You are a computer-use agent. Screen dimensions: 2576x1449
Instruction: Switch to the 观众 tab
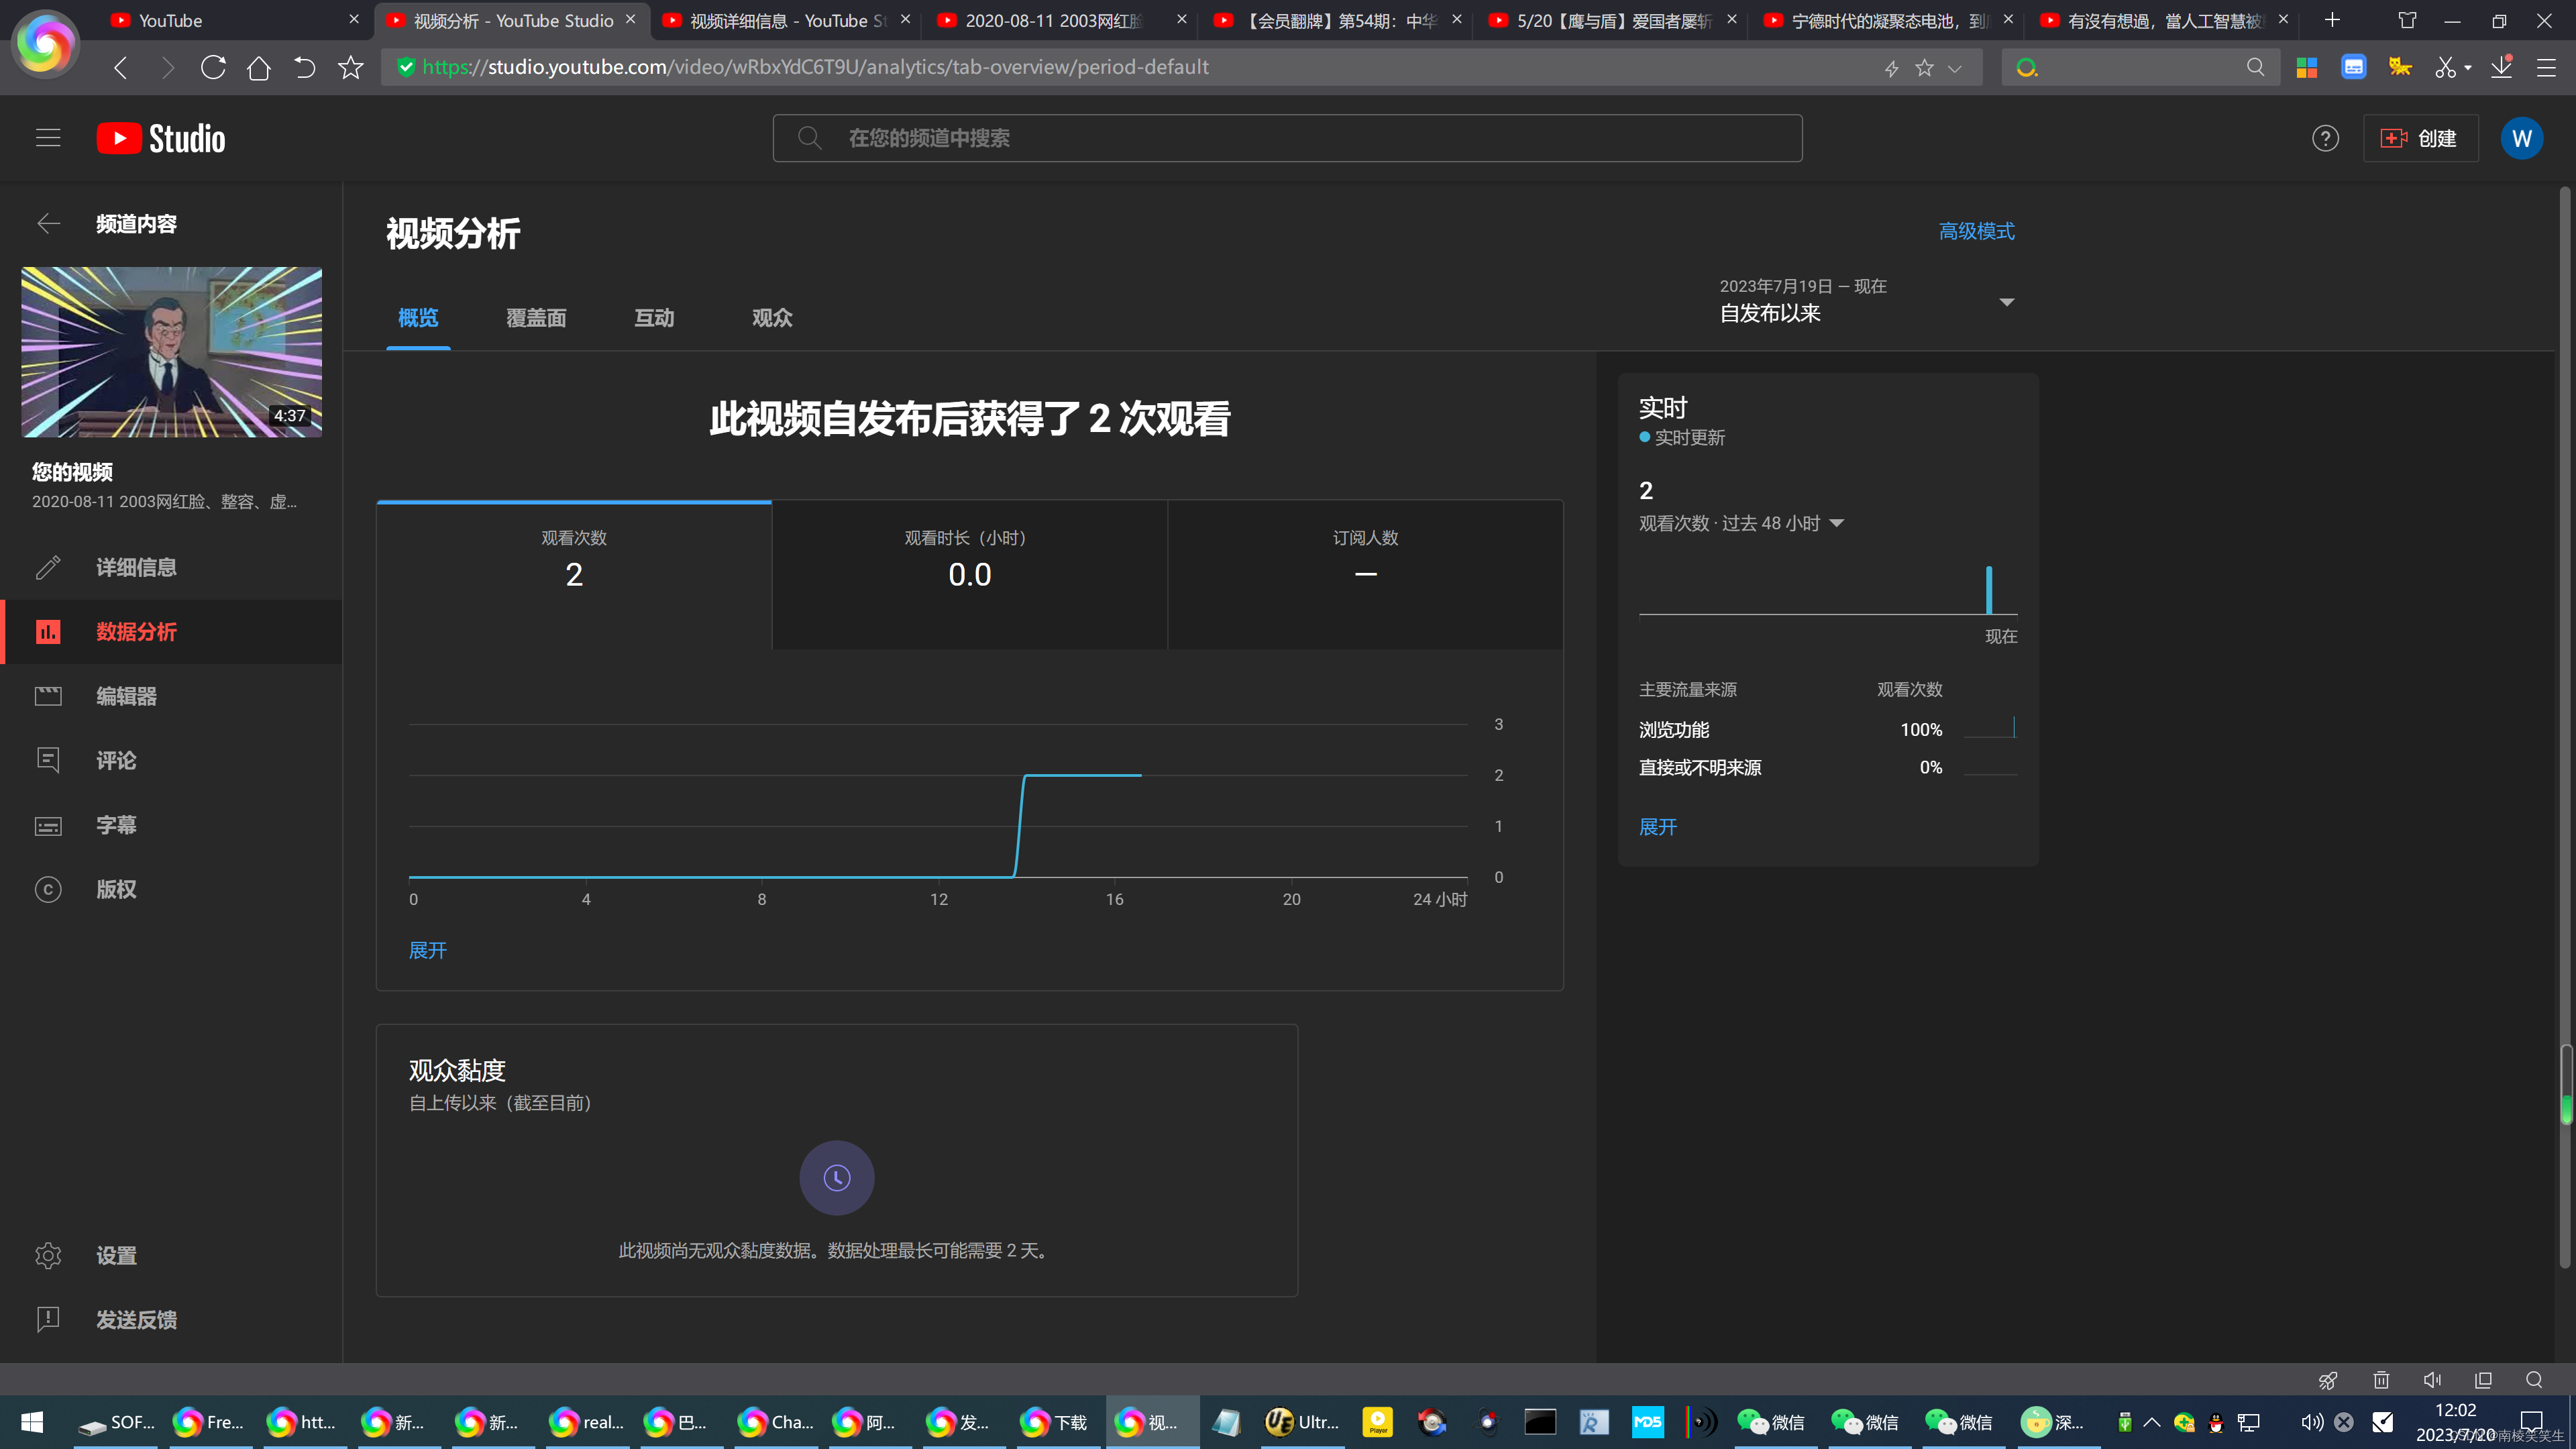[772, 318]
